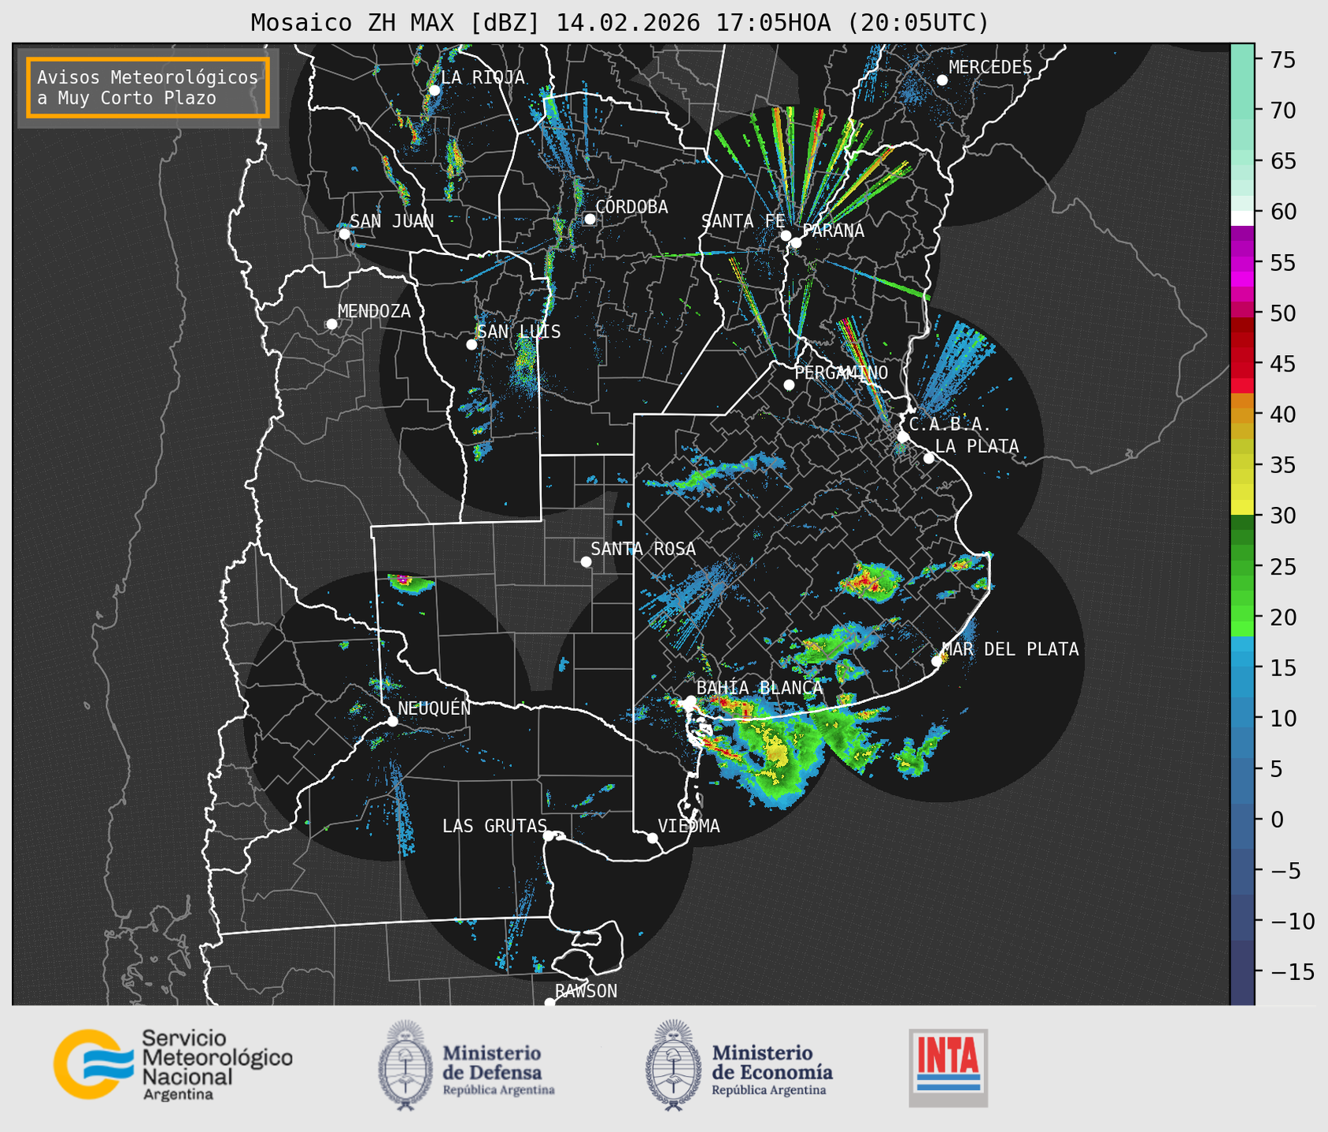This screenshot has height=1132, width=1328.
Task: Select the Córdoba city marker dot
Action: point(590,219)
